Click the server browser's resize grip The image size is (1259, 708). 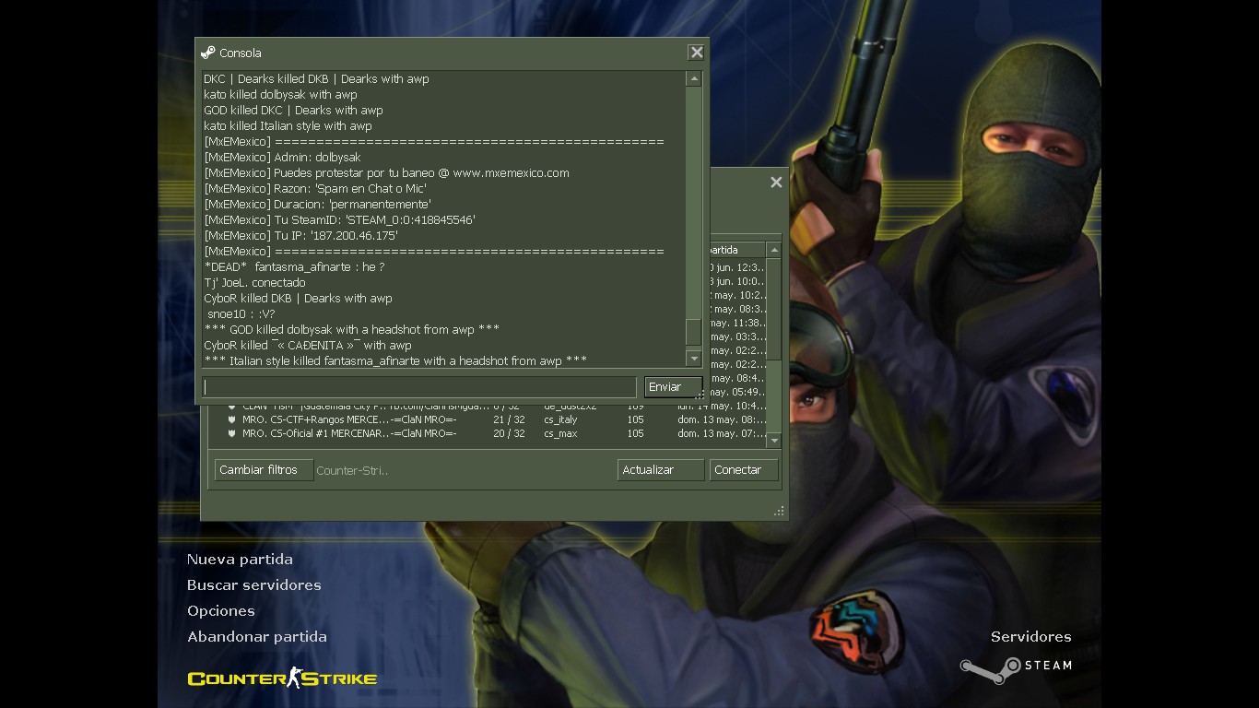click(780, 511)
